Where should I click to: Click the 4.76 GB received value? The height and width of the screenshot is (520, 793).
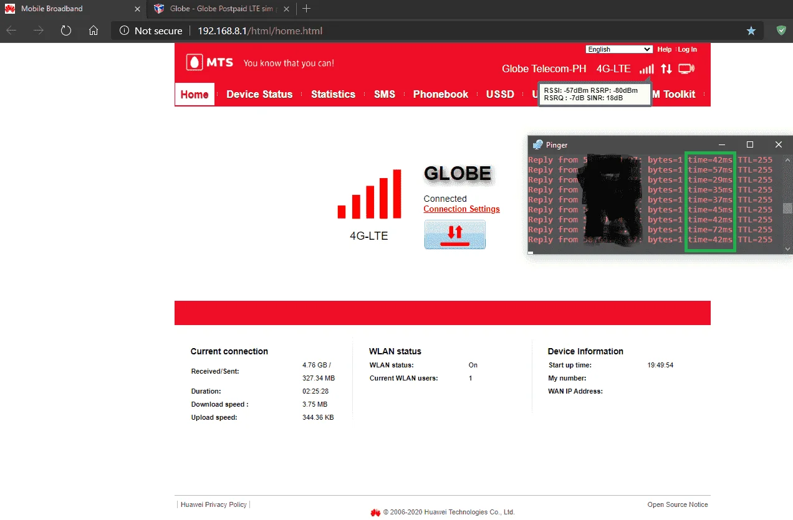click(317, 365)
